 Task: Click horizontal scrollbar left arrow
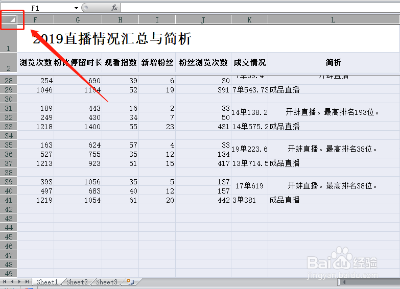[344, 282]
